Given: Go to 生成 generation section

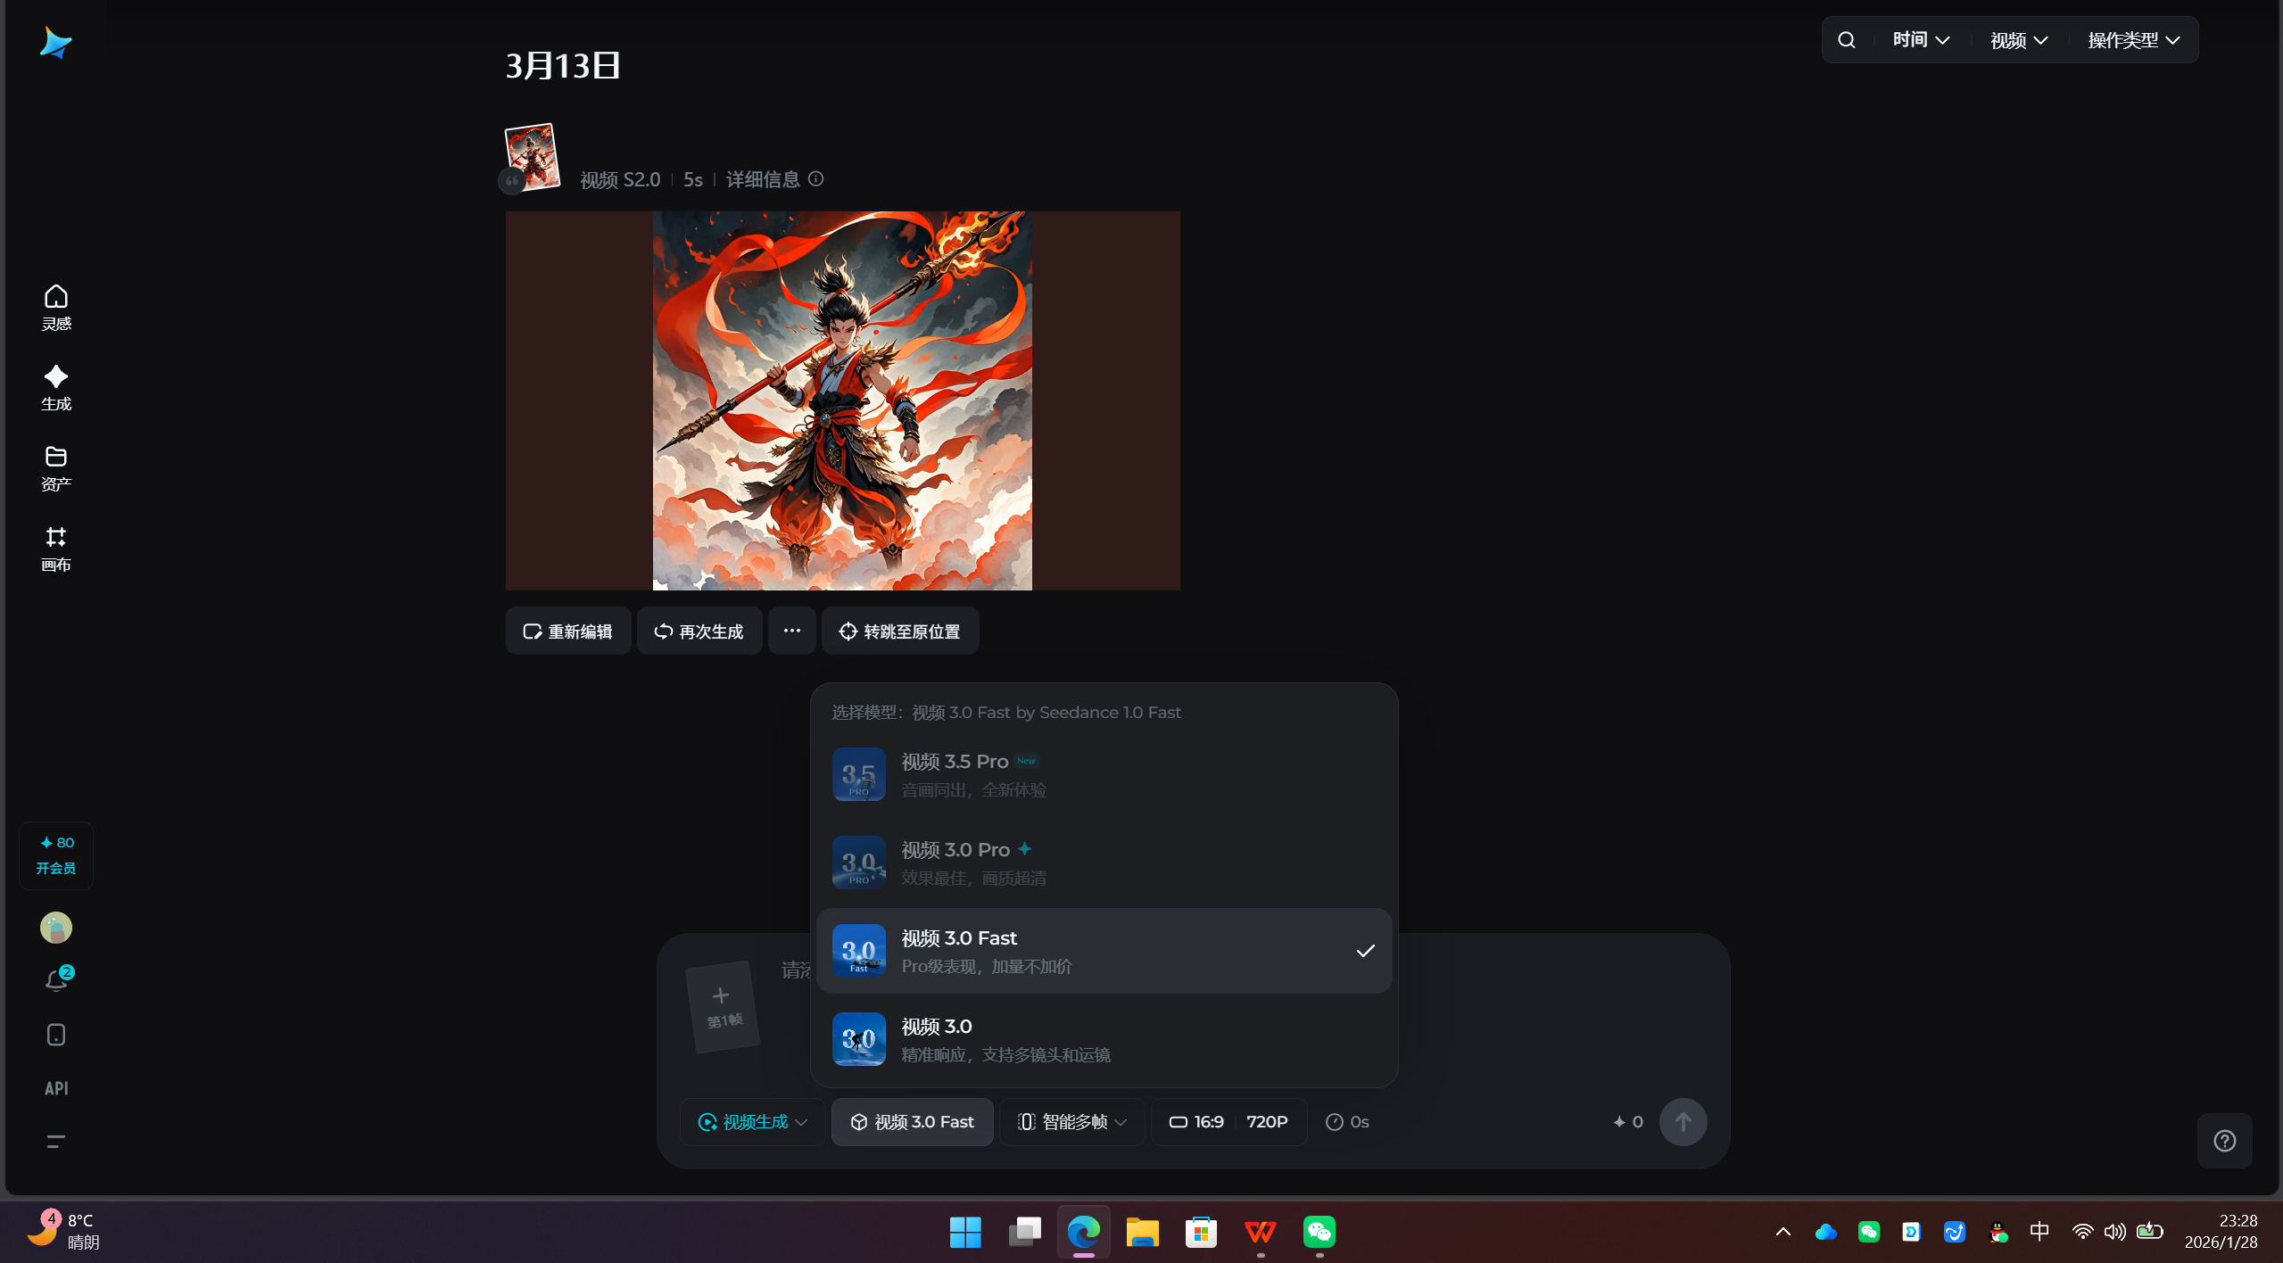Looking at the screenshot, I should click(x=55, y=387).
